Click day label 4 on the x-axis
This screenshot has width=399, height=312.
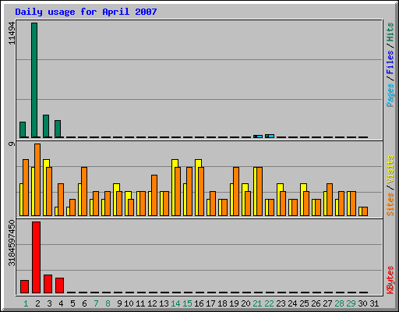click(62, 303)
